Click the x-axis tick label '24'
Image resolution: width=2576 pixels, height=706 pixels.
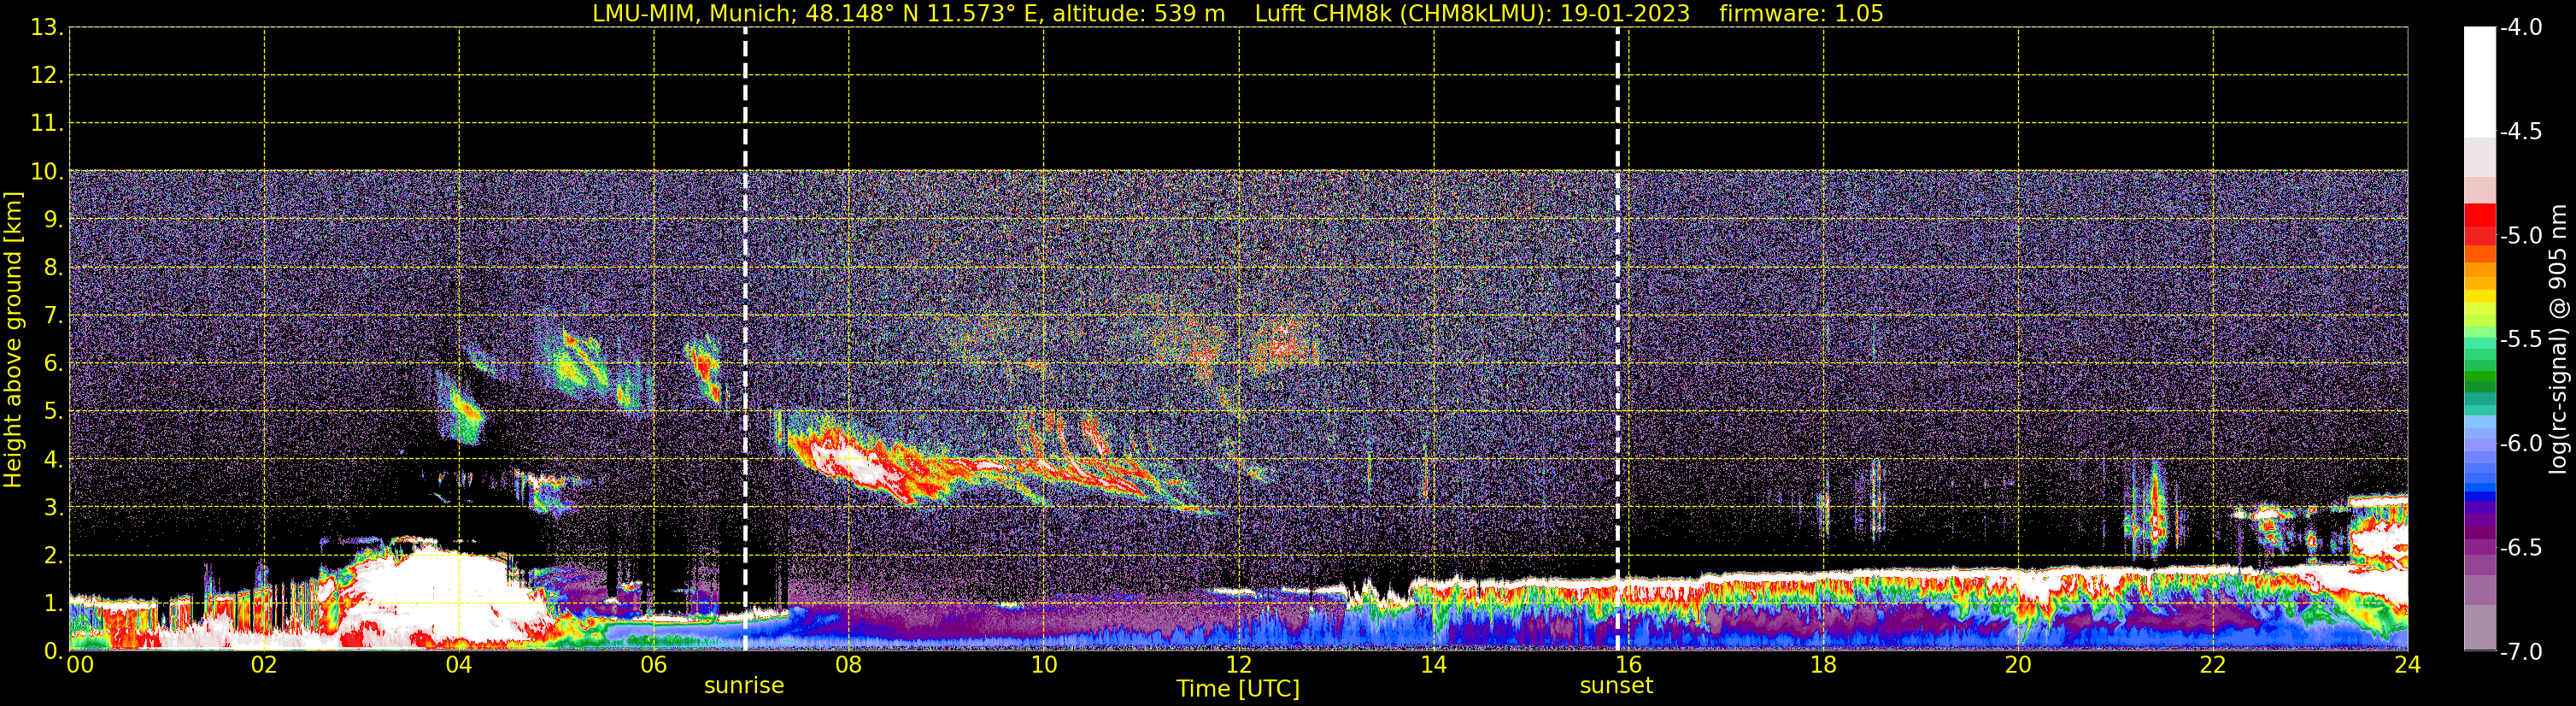pos(2408,665)
